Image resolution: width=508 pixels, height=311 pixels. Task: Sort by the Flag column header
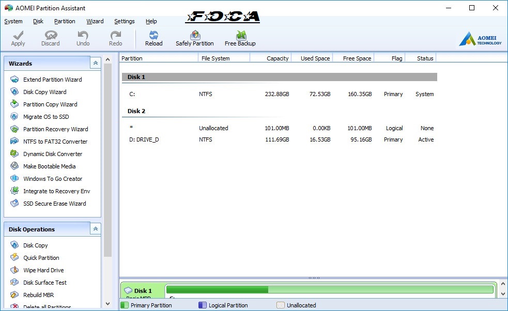tap(390, 58)
